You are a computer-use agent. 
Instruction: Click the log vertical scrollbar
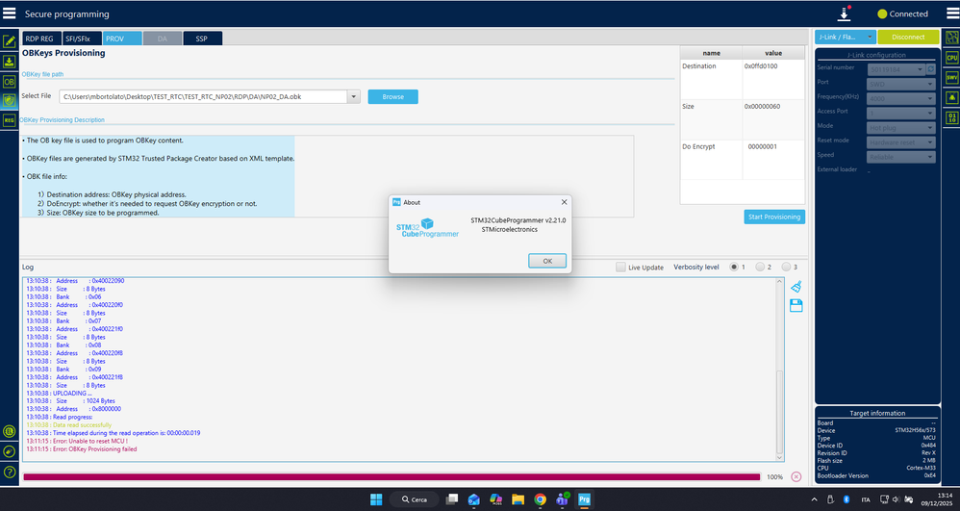pyautogui.click(x=779, y=412)
